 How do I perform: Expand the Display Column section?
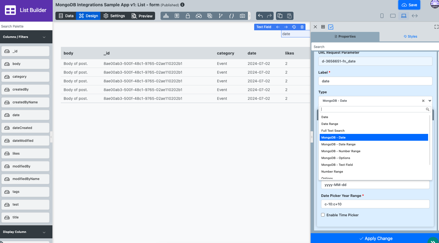point(44,232)
